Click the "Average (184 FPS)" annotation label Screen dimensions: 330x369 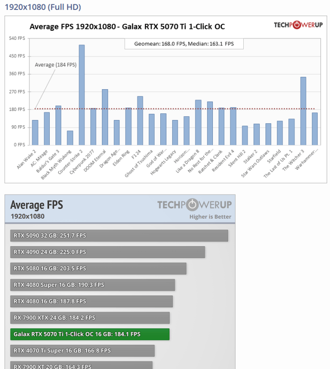[x=55, y=65]
